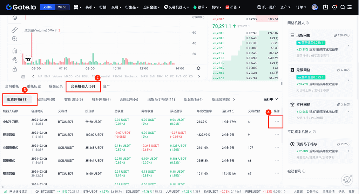Toggle the pencil-lock stay-in-drawing mode
Image resolution: width=359 pixels, height=194 pixels.
(x=14, y=60)
